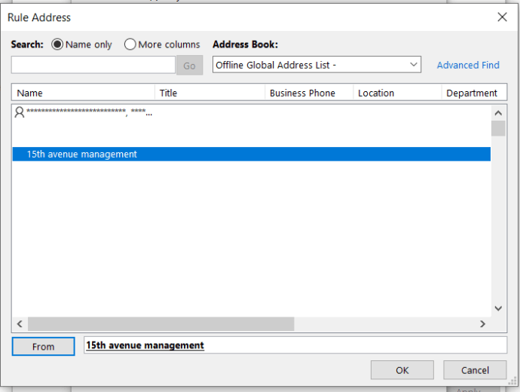This screenshot has width=520, height=392.
Task: Click the horizontal scrollbar thumb
Action: point(161,323)
